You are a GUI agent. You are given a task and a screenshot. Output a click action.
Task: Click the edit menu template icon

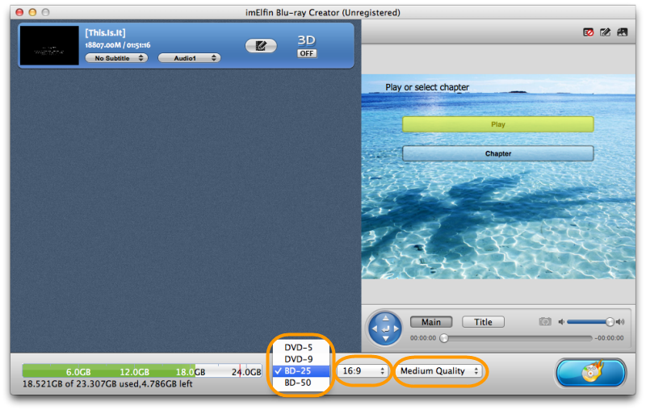coord(605,32)
